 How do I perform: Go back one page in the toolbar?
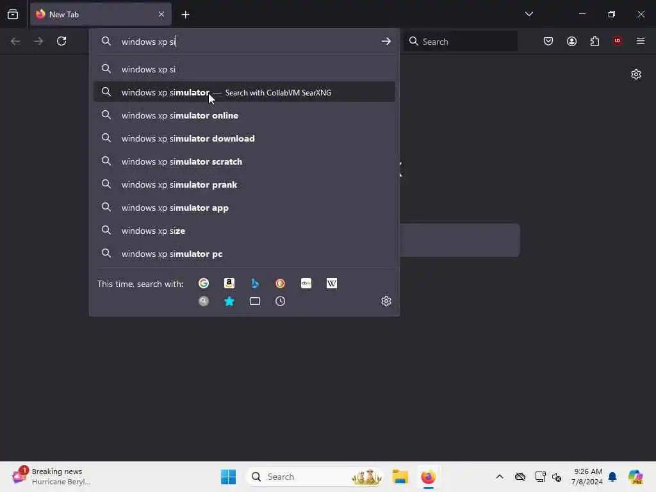coord(15,41)
